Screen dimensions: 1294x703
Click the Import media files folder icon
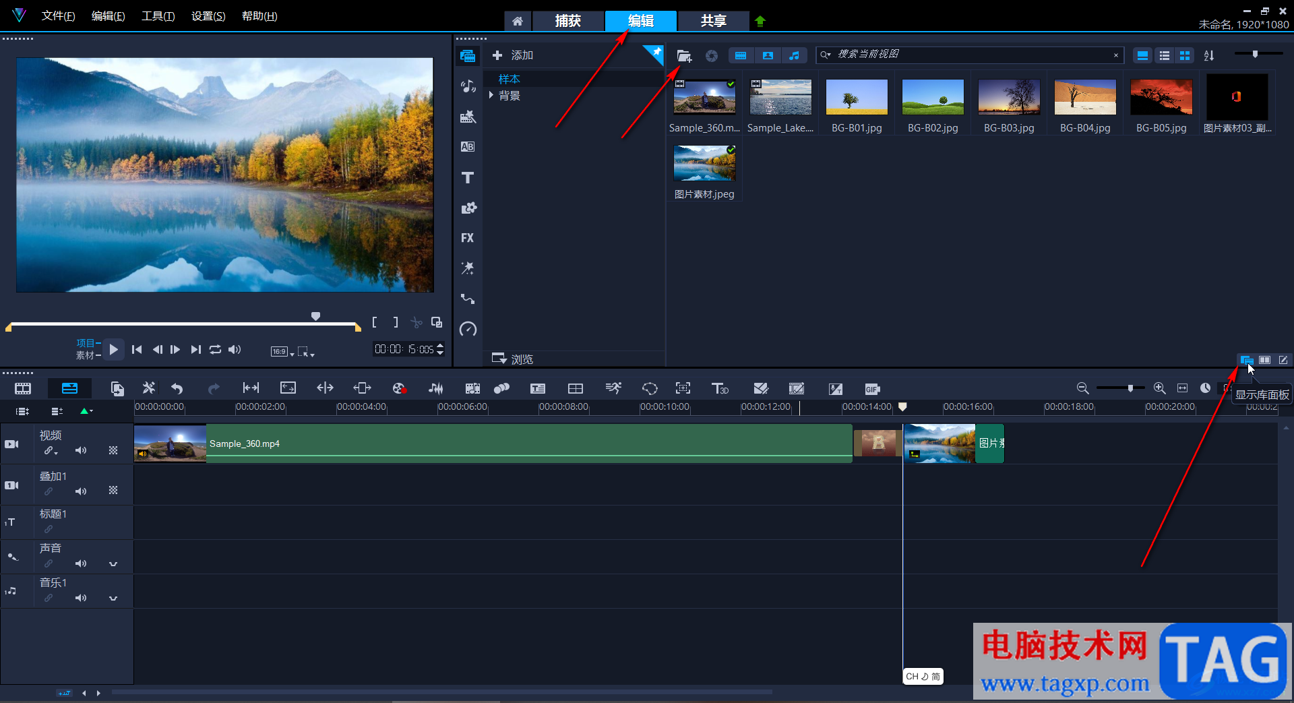(x=684, y=56)
